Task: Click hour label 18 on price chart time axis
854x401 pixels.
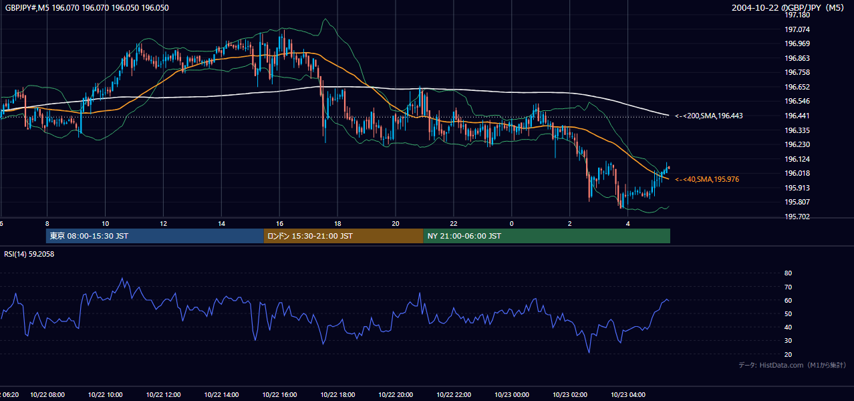Action: tap(337, 223)
